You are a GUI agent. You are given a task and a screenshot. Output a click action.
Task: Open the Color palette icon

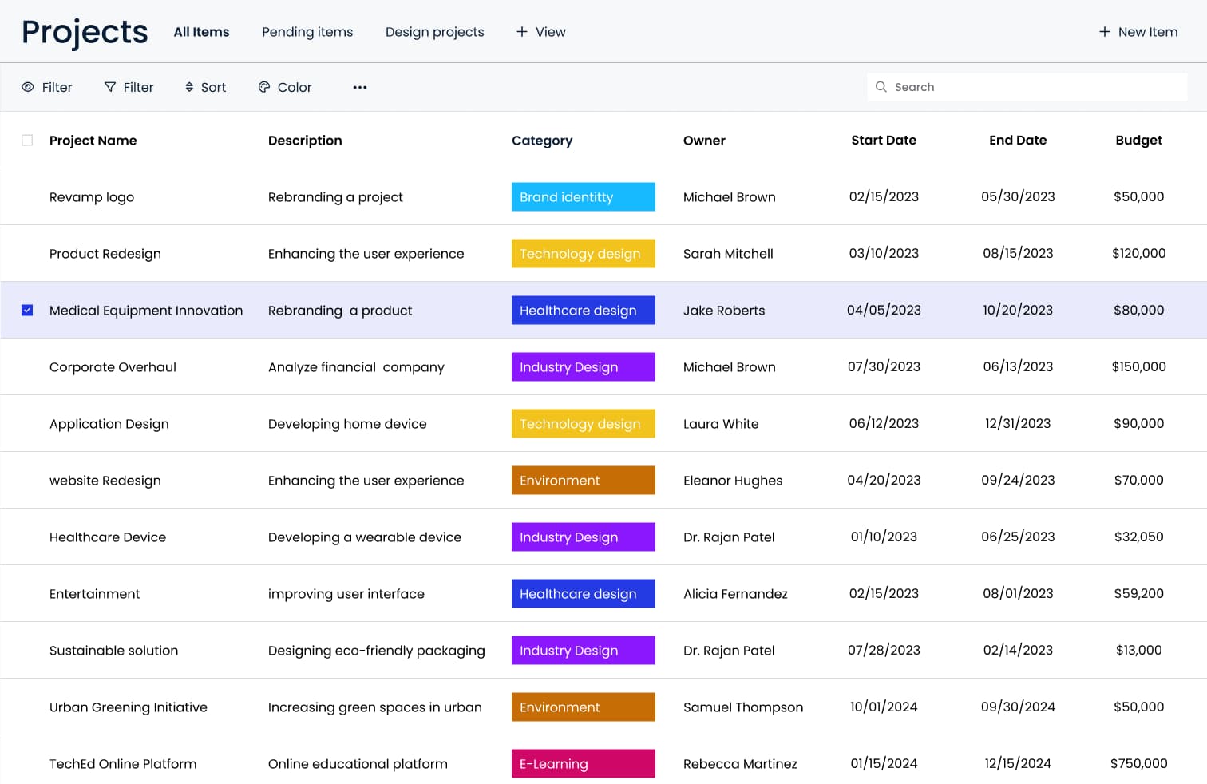[x=264, y=87]
